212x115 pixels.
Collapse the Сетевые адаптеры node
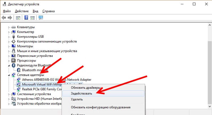[x=9, y=75]
